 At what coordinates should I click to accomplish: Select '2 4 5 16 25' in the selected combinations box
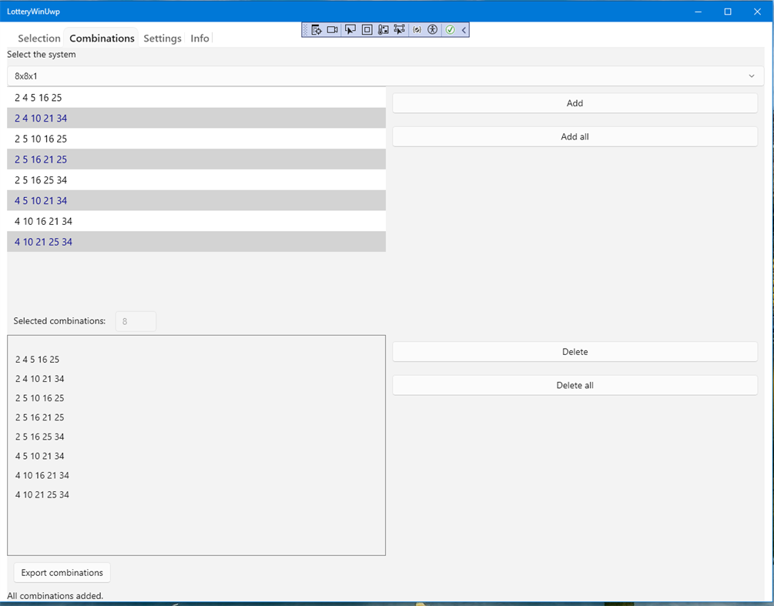(37, 360)
